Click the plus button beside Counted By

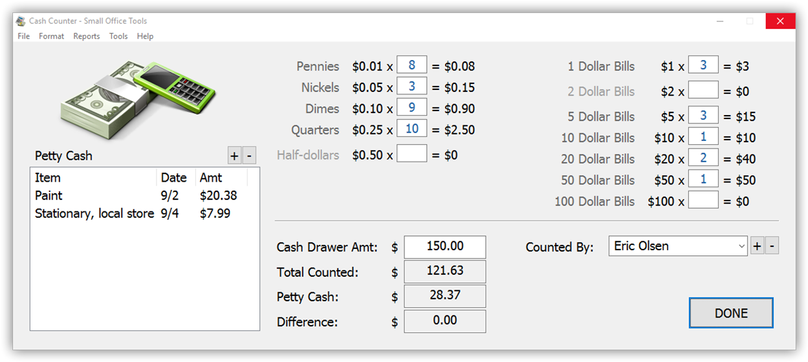point(757,246)
